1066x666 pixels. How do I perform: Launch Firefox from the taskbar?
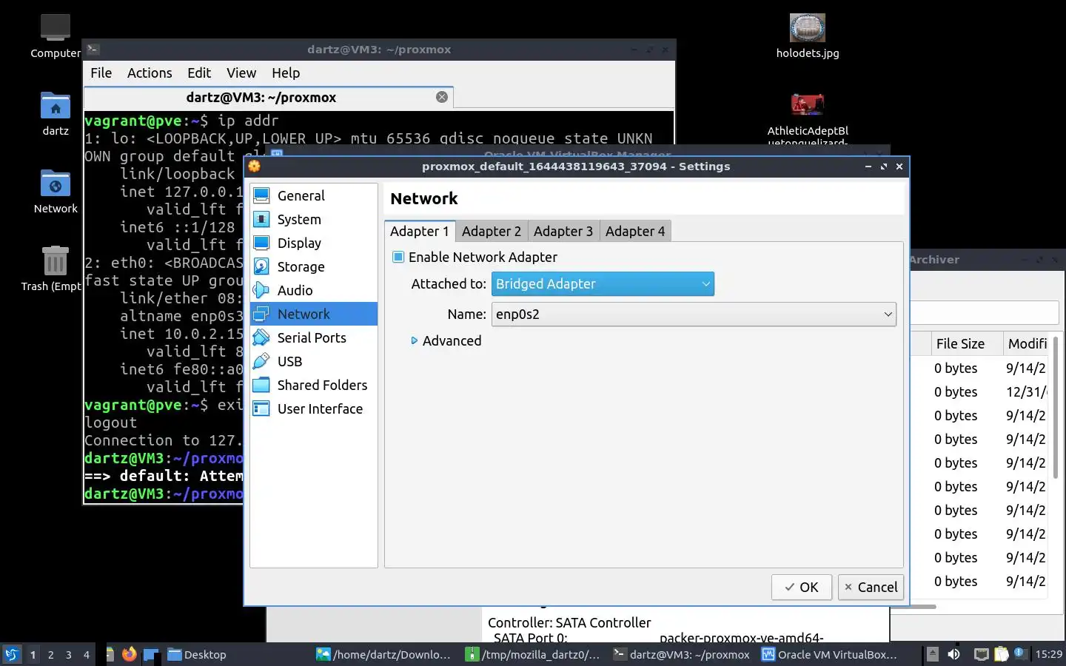click(x=130, y=654)
